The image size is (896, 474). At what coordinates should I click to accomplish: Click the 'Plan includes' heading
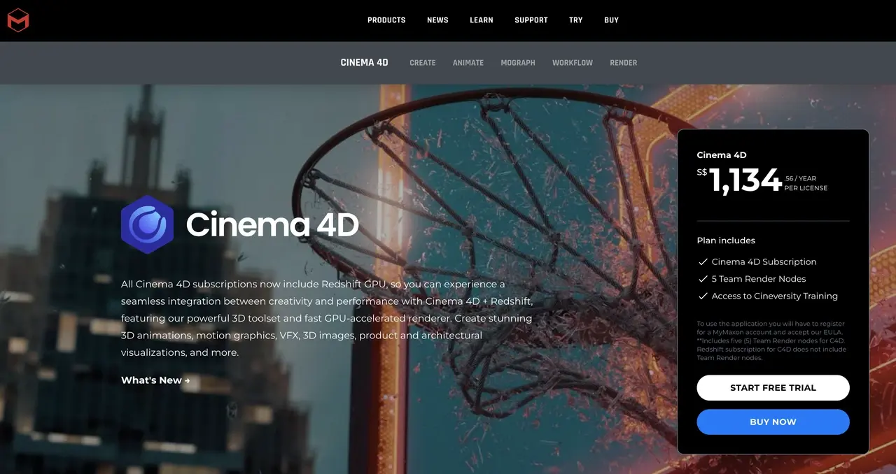click(x=726, y=240)
